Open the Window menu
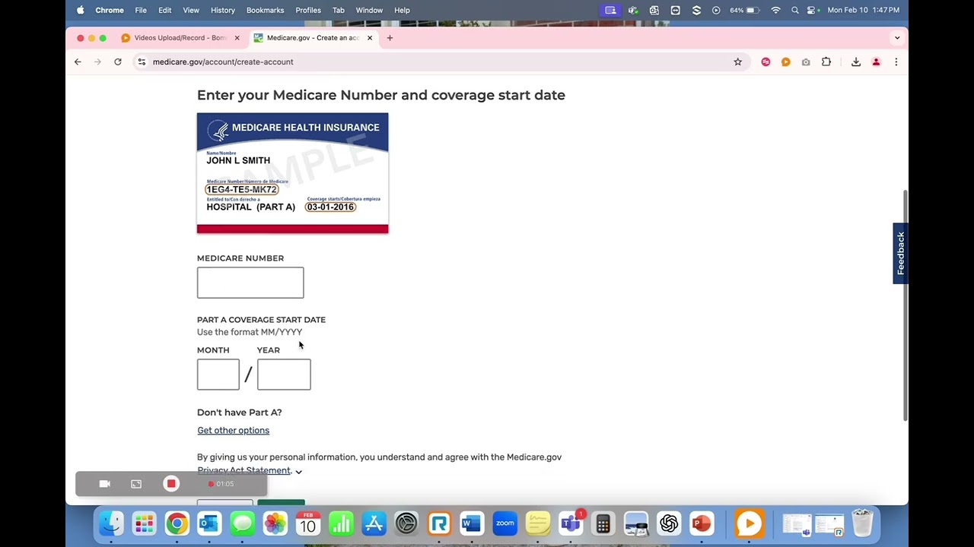This screenshot has height=547, width=974. (369, 10)
